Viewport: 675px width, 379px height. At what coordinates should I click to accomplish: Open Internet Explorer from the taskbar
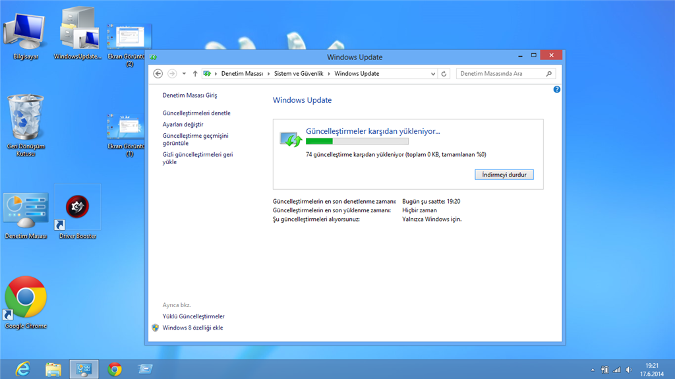pos(23,369)
